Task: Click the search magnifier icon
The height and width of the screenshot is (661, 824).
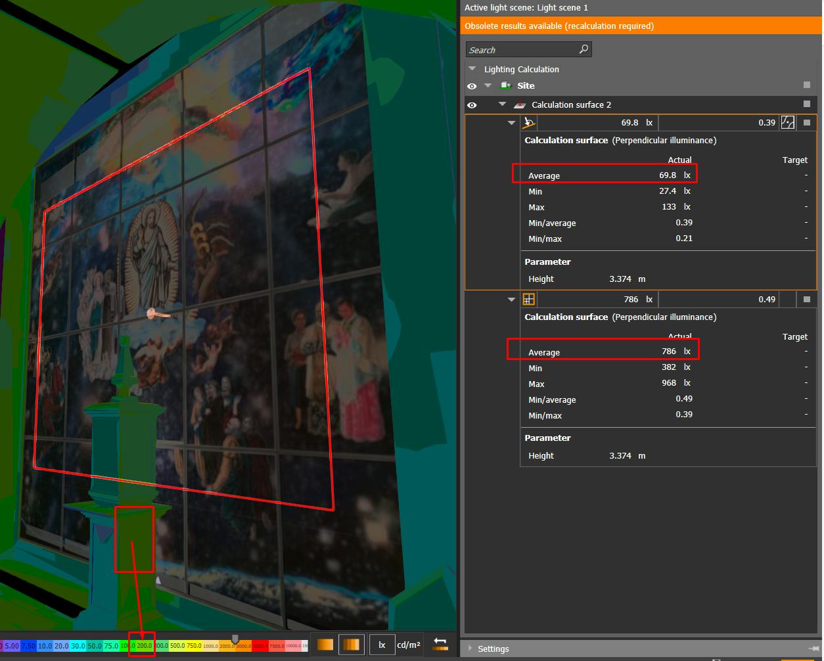Action: (584, 49)
